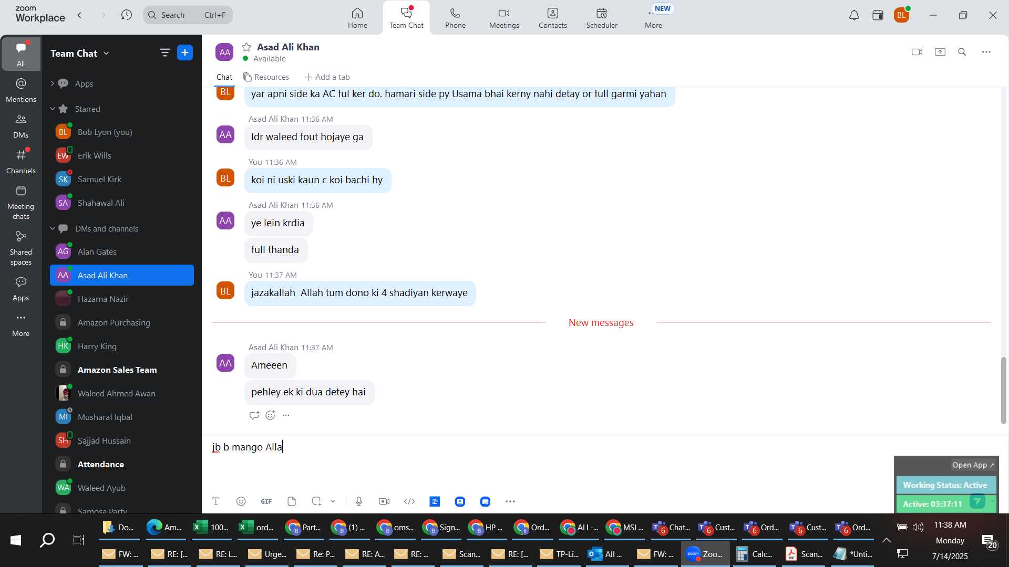Open more actions for the last message
This screenshot has width=1009, height=567.
point(286,416)
